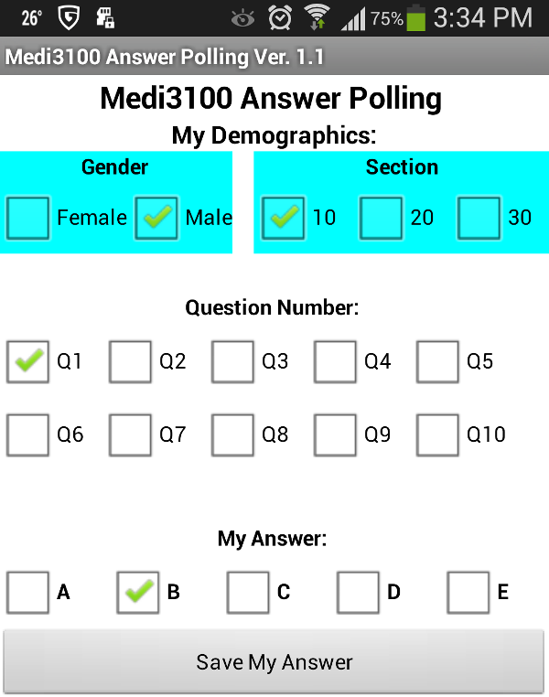Tap the 26° temperature indicator
Screen dimensions: 549x697
point(31,17)
